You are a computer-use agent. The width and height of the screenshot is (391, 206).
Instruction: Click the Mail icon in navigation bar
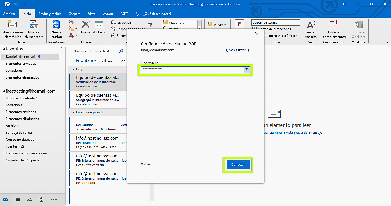coord(5,199)
